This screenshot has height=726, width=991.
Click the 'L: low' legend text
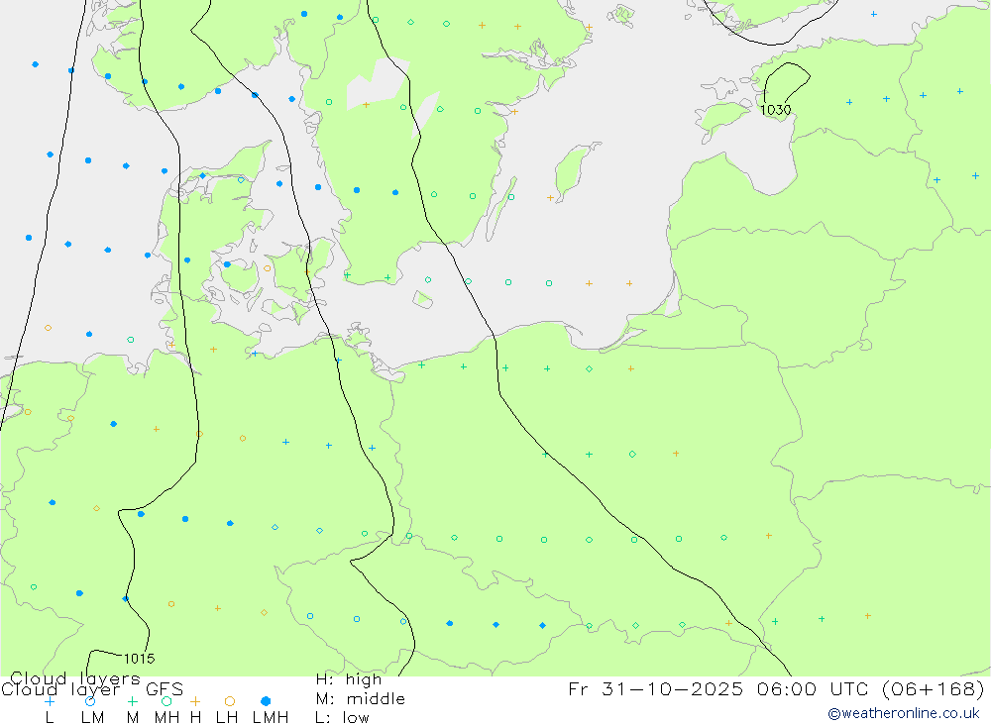pos(342,718)
